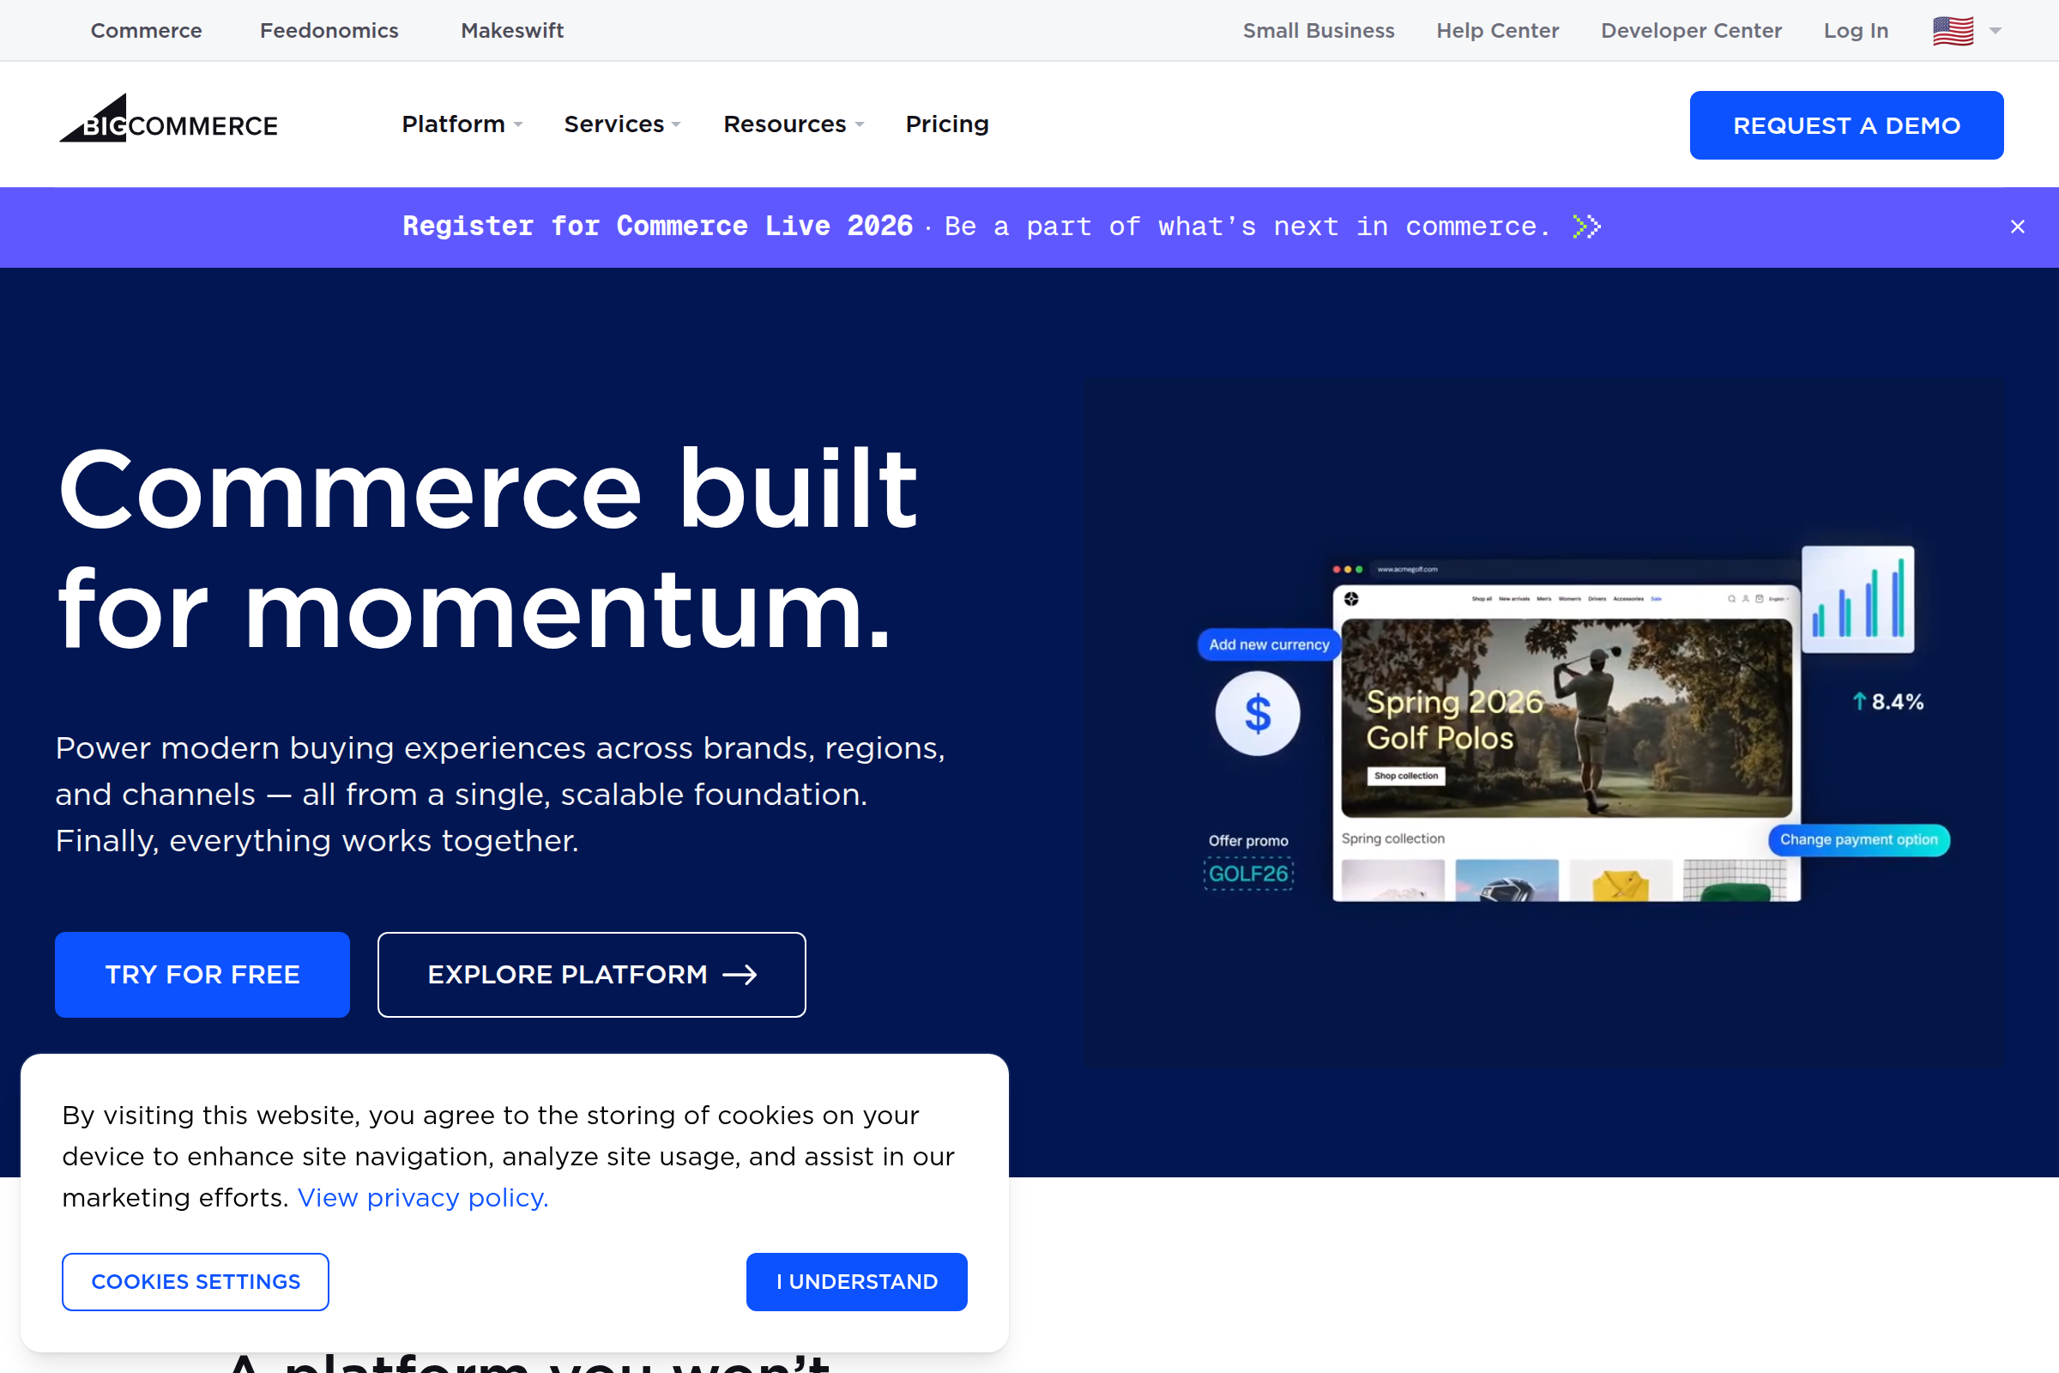Open the English language selector in the mockup
Viewport: 2059px width, 1373px height.
pyautogui.click(x=1778, y=598)
